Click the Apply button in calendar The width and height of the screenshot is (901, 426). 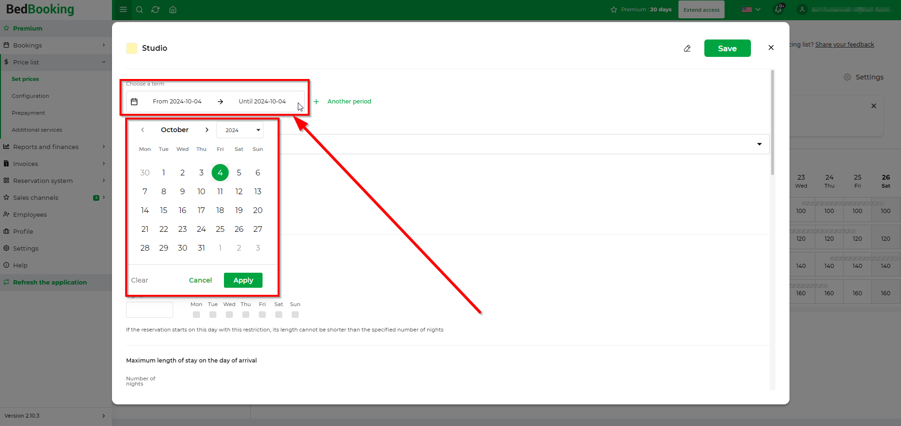pos(243,280)
